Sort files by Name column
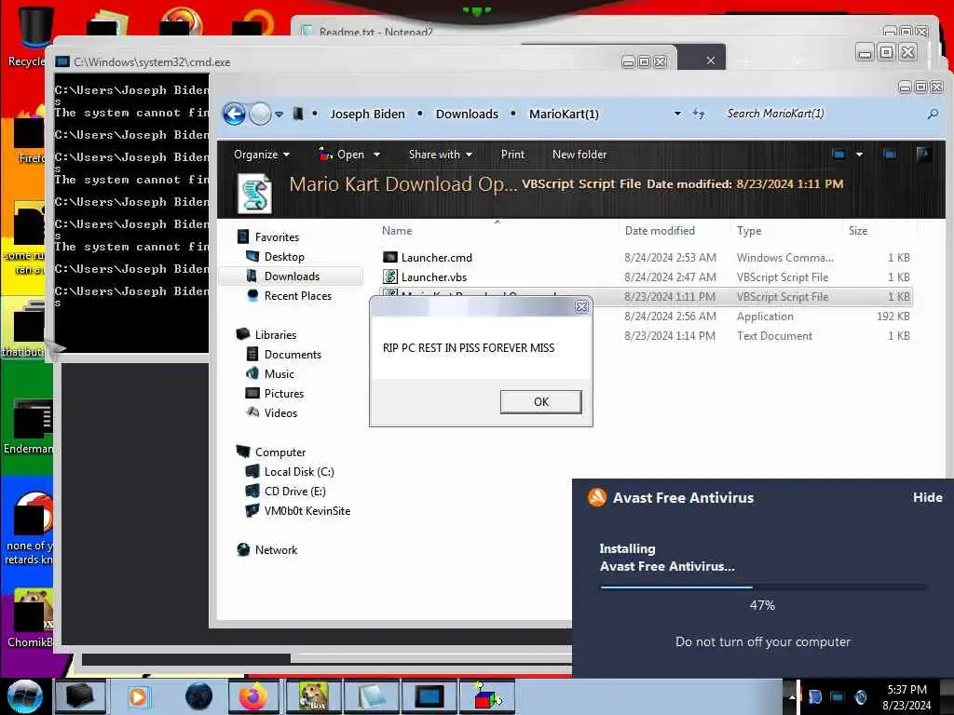 point(397,231)
